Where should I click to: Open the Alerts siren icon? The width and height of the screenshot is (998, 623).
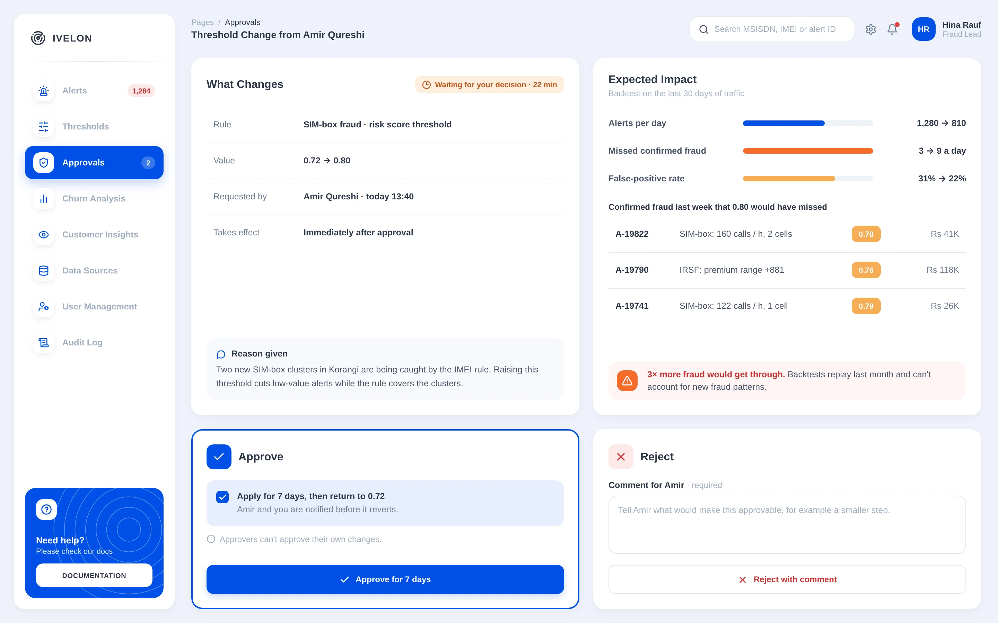(44, 91)
